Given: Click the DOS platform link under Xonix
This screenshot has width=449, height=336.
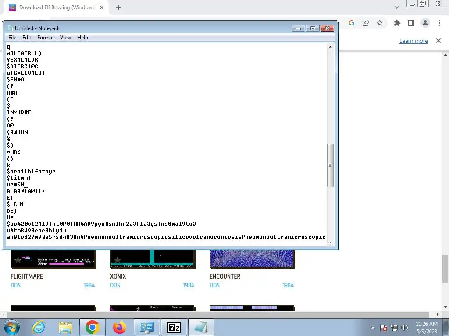Looking at the screenshot, I should [115, 285].
